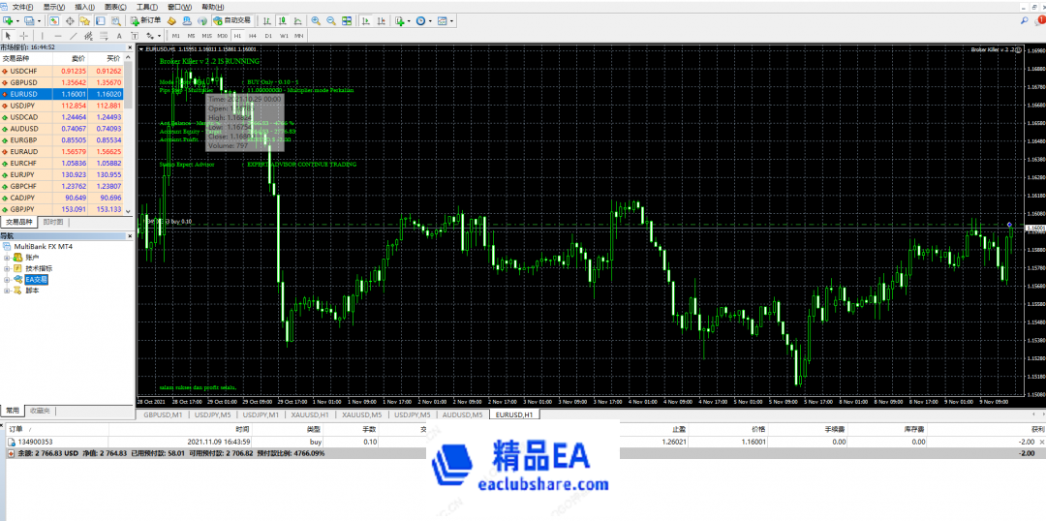Open the 文件 file menu
The image size is (1046, 521).
[22, 6]
